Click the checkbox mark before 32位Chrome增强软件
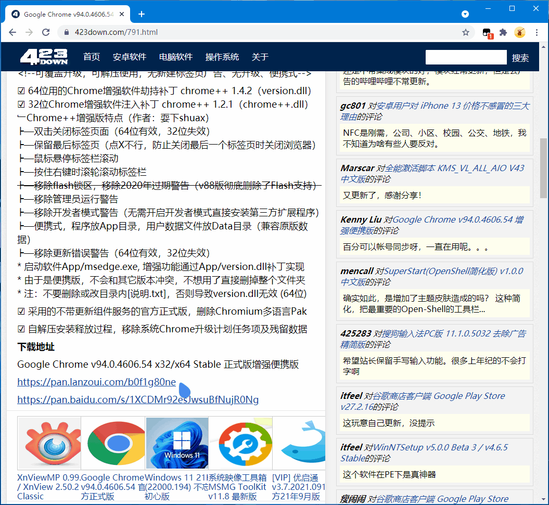This screenshot has width=549, height=505. (x=21, y=105)
